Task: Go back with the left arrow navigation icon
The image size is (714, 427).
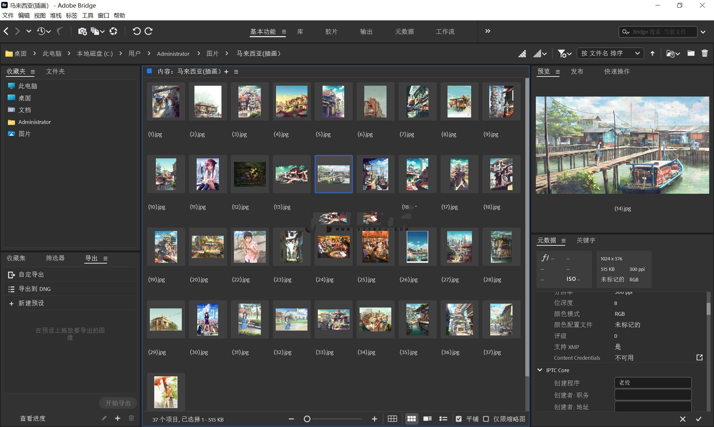Action: point(6,31)
